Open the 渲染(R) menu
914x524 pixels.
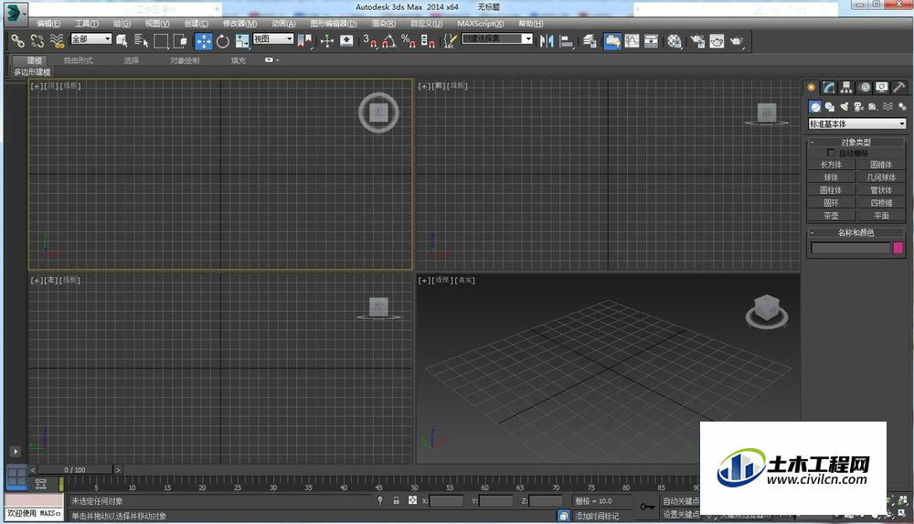pos(384,24)
